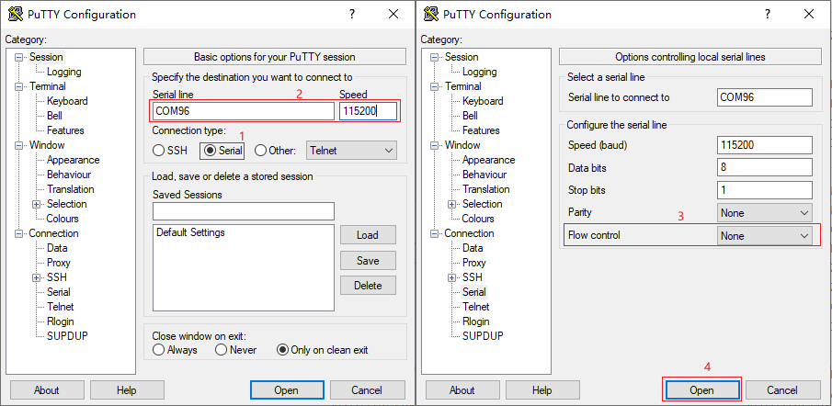Open the Flow control dropdown
The height and width of the screenshot is (406, 832).
coord(765,236)
